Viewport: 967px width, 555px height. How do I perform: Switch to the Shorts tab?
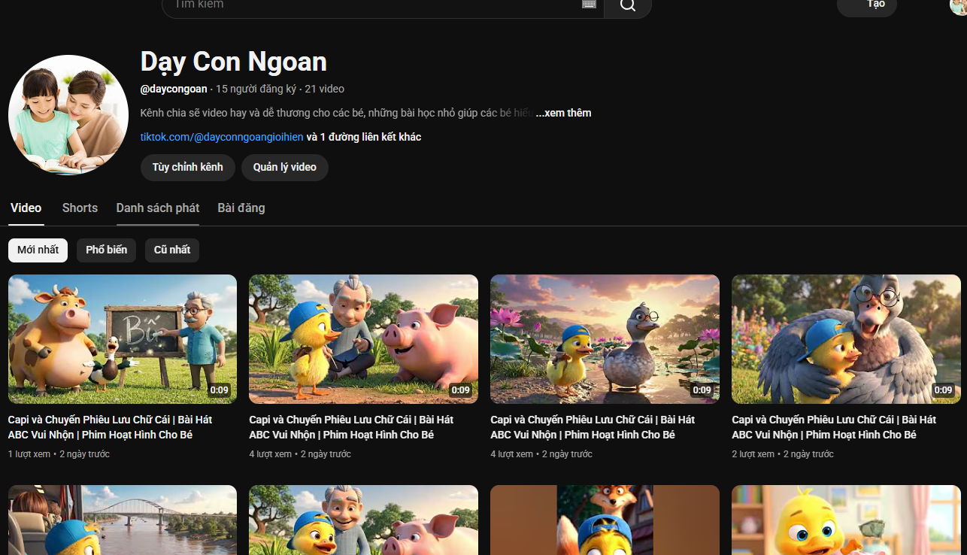coord(80,208)
